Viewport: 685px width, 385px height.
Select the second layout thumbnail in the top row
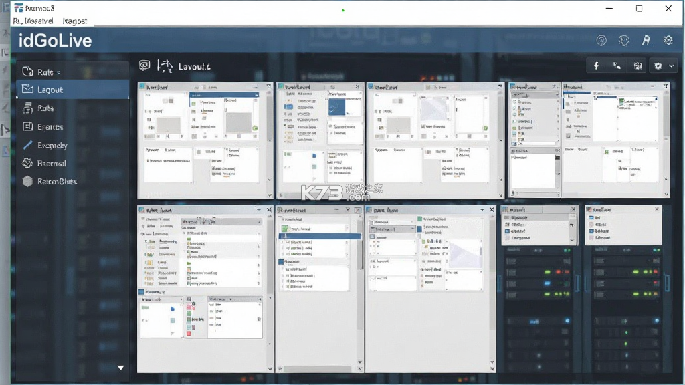click(x=320, y=140)
